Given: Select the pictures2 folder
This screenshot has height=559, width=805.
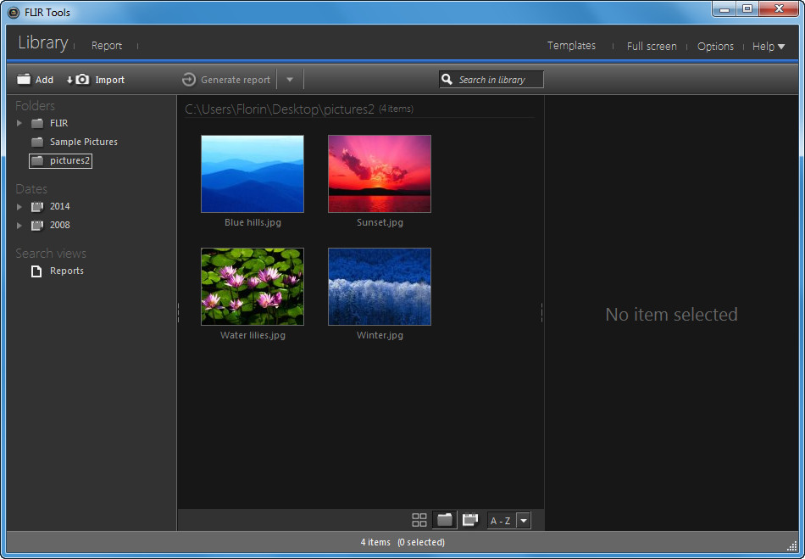Looking at the screenshot, I should (60, 160).
